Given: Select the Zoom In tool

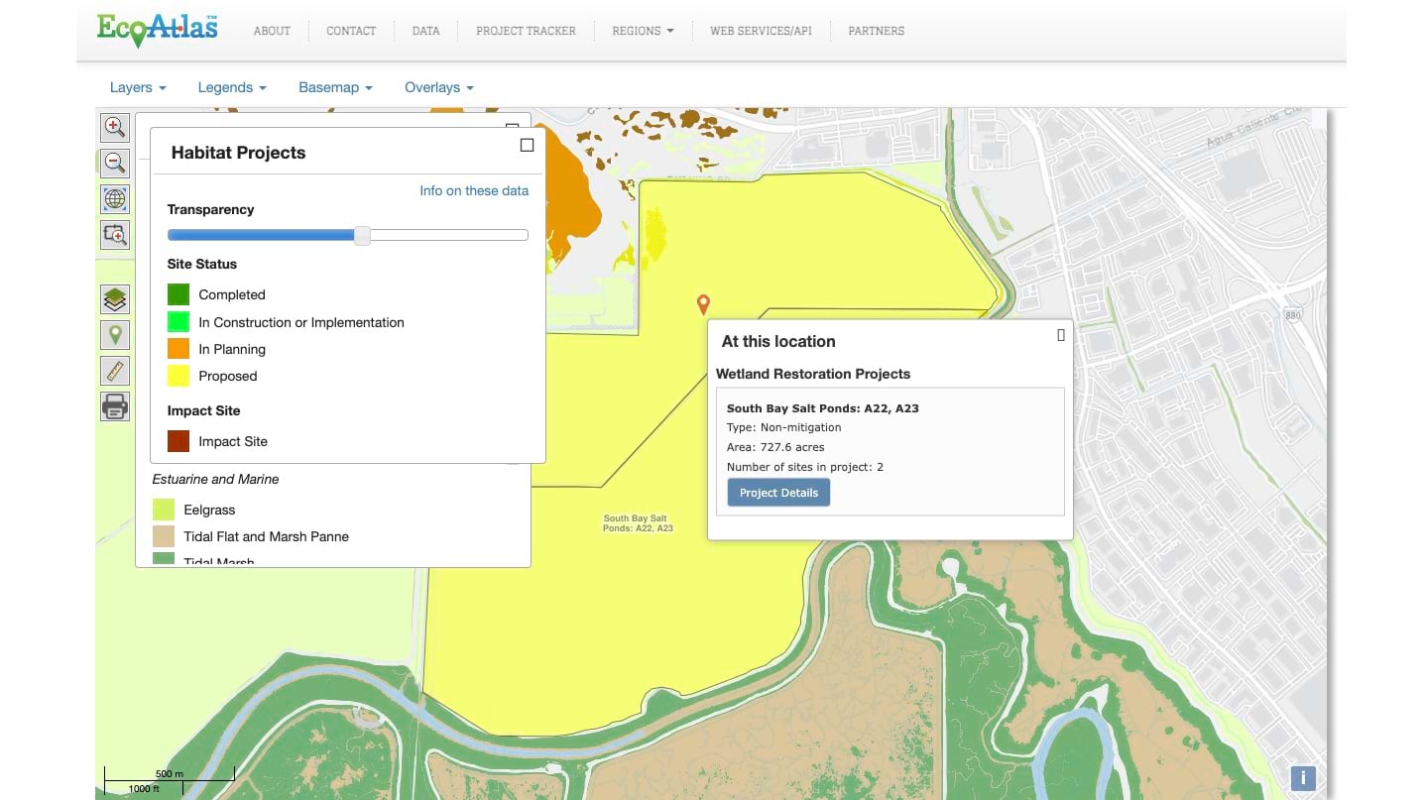Looking at the screenshot, I should point(114,127).
